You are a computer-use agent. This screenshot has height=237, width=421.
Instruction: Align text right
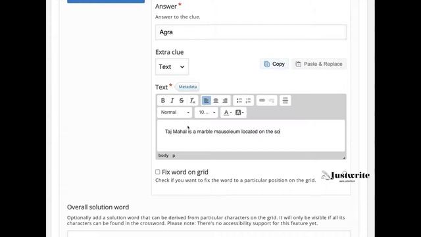point(225,101)
